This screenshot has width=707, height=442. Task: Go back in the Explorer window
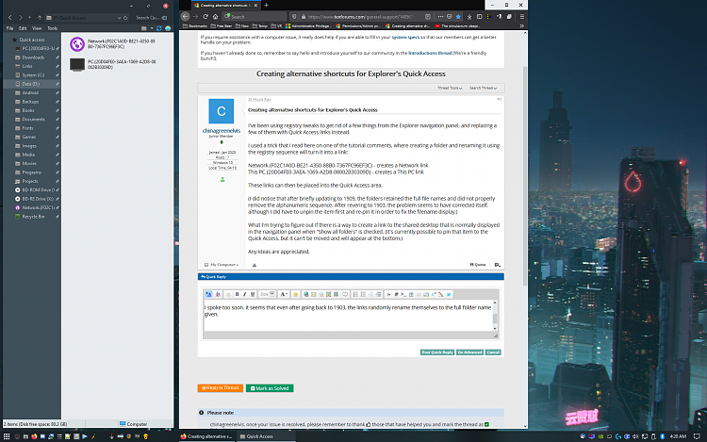coord(10,18)
